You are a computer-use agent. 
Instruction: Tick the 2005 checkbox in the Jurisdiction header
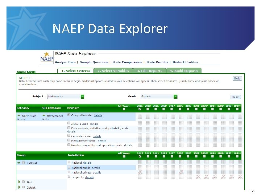click(180, 156)
